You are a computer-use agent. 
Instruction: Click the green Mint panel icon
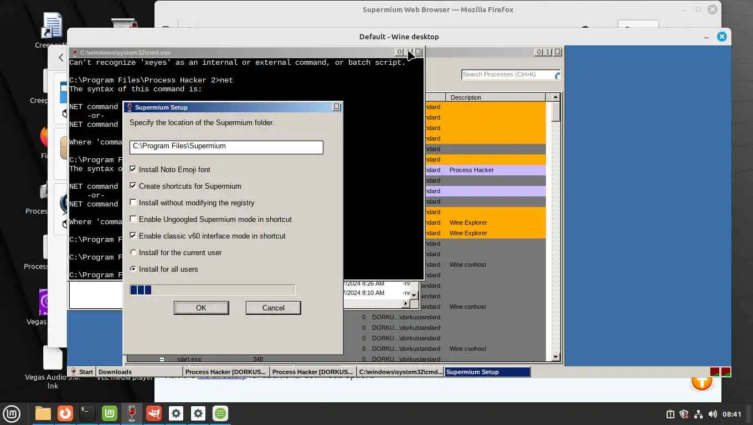click(x=110, y=413)
